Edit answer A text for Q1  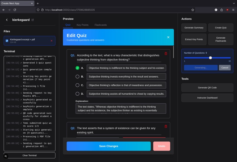[x=126, y=68]
